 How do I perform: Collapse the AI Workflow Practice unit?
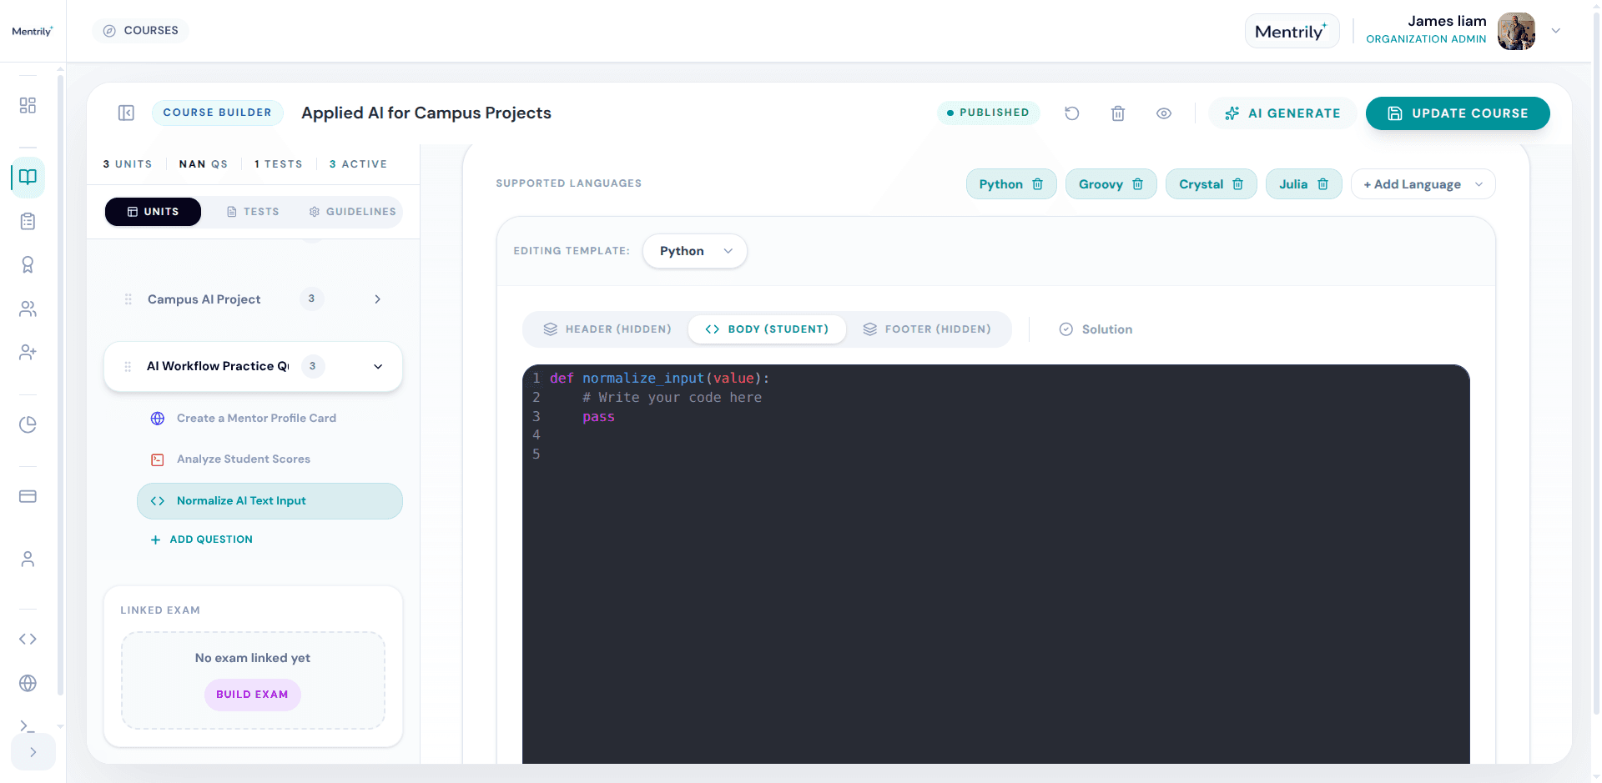pyautogui.click(x=378, y=366)
